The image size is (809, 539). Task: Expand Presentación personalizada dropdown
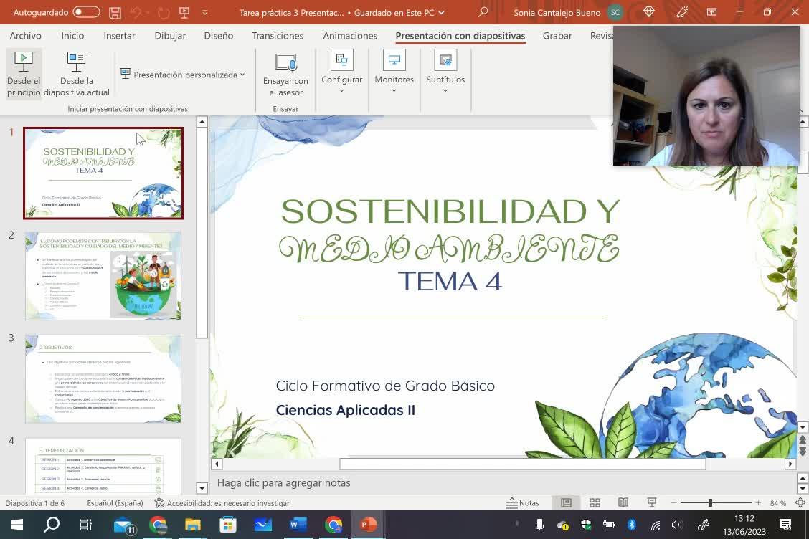click(183, 75)
